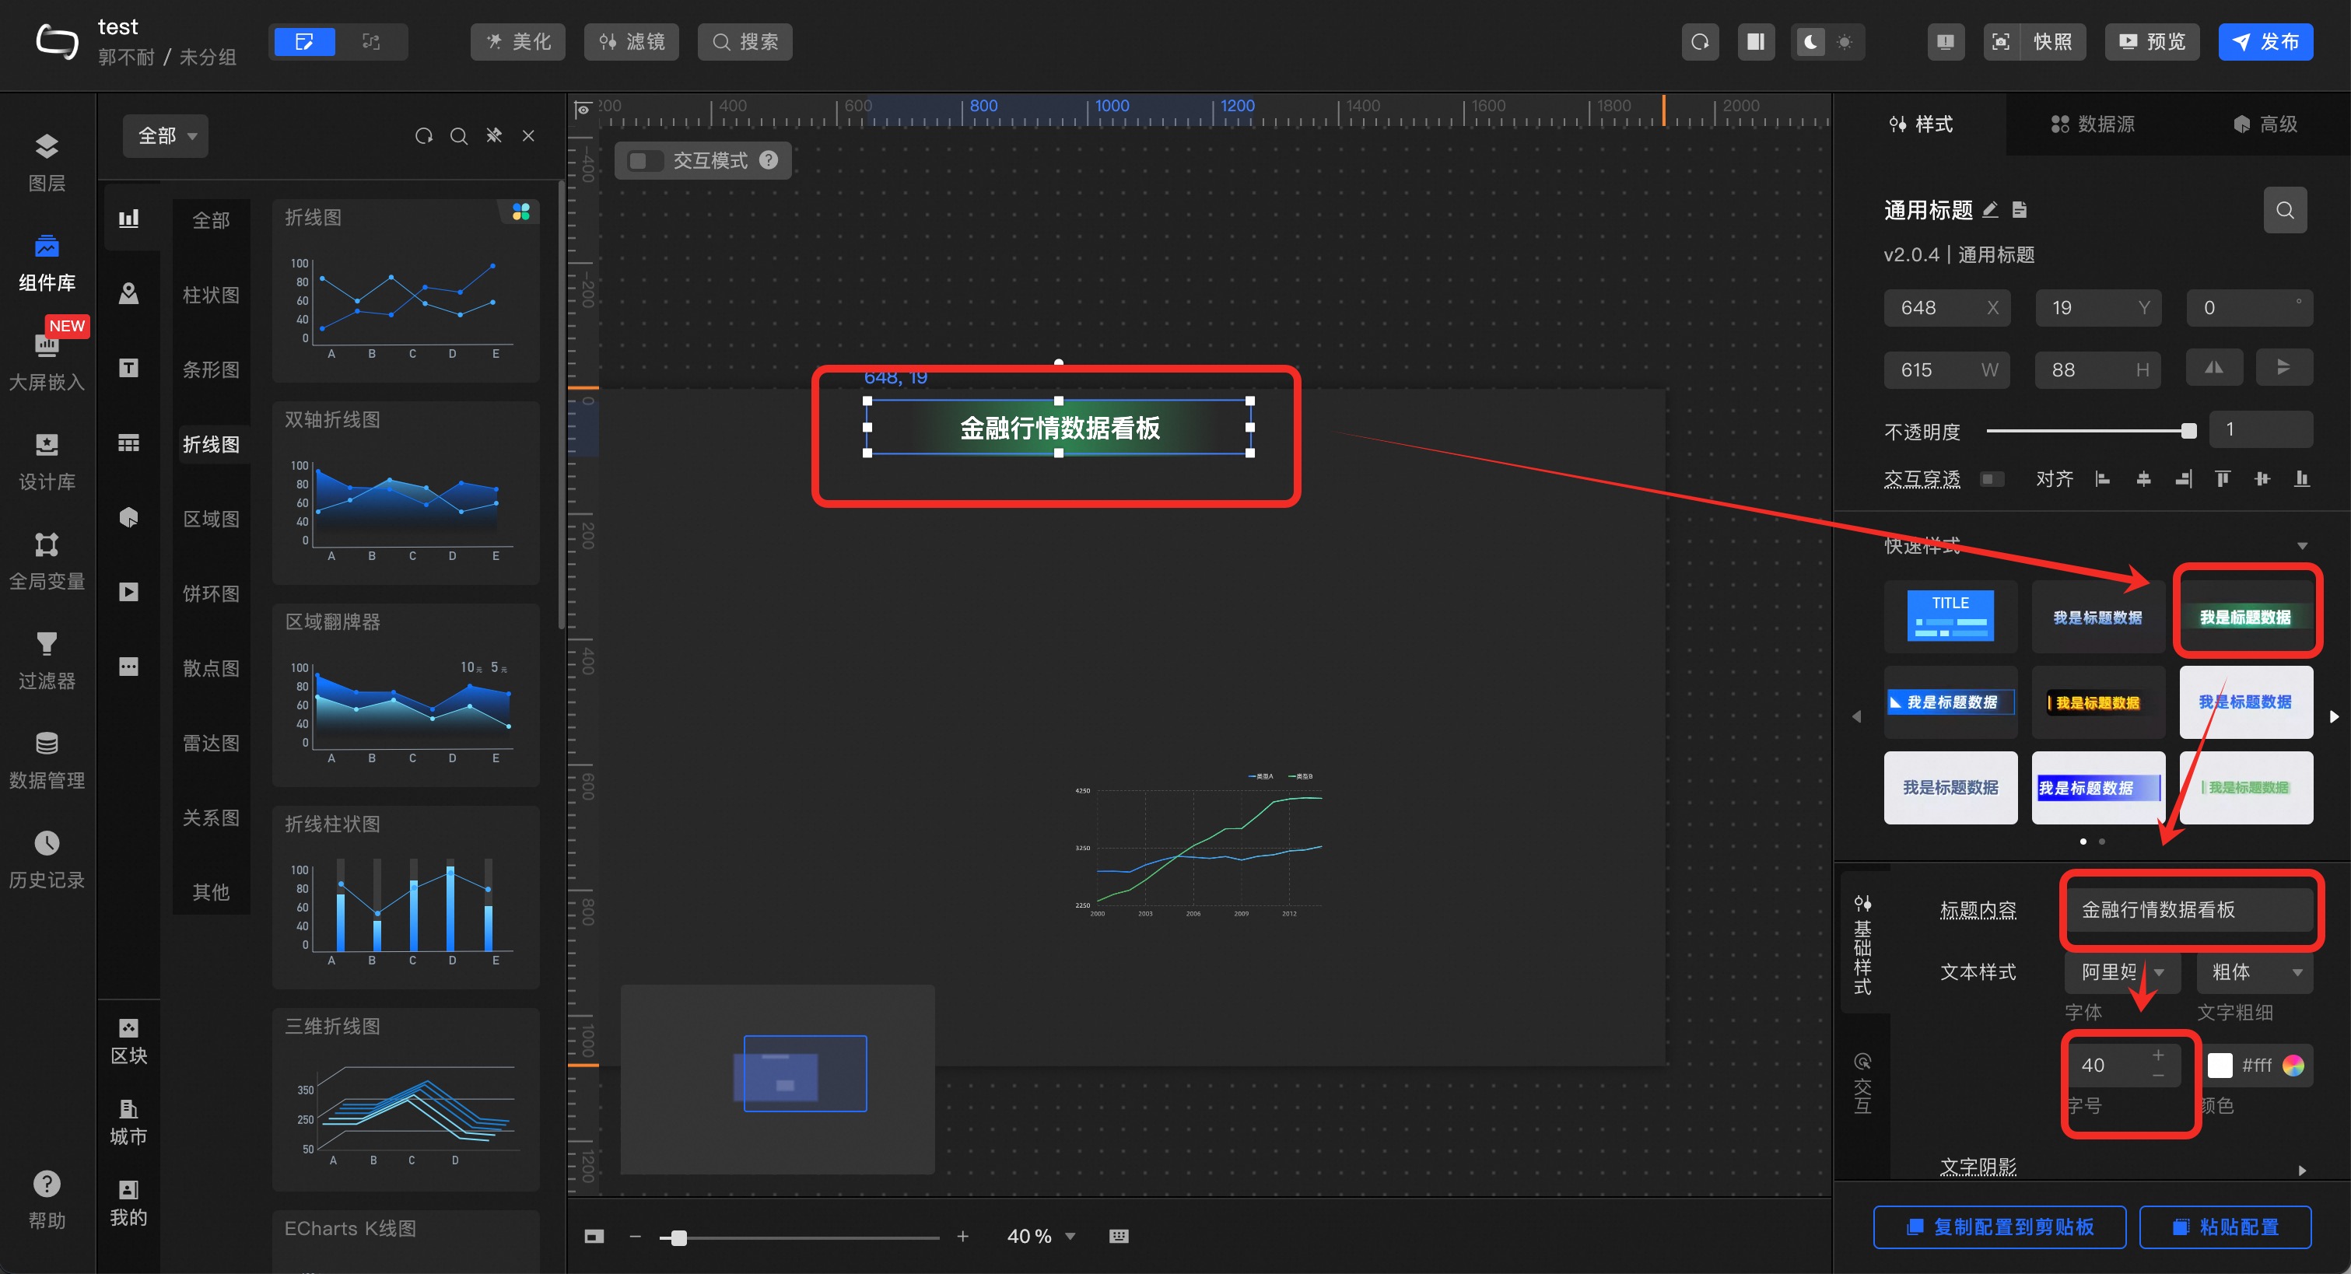Toggle the minimap thumbnail button

pyautogui.click(x=594, y=1237)
